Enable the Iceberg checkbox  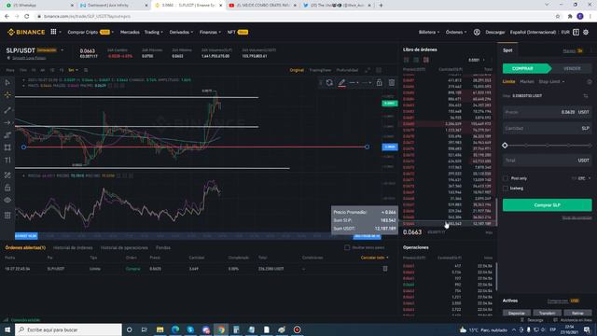(x=506, y=189)
